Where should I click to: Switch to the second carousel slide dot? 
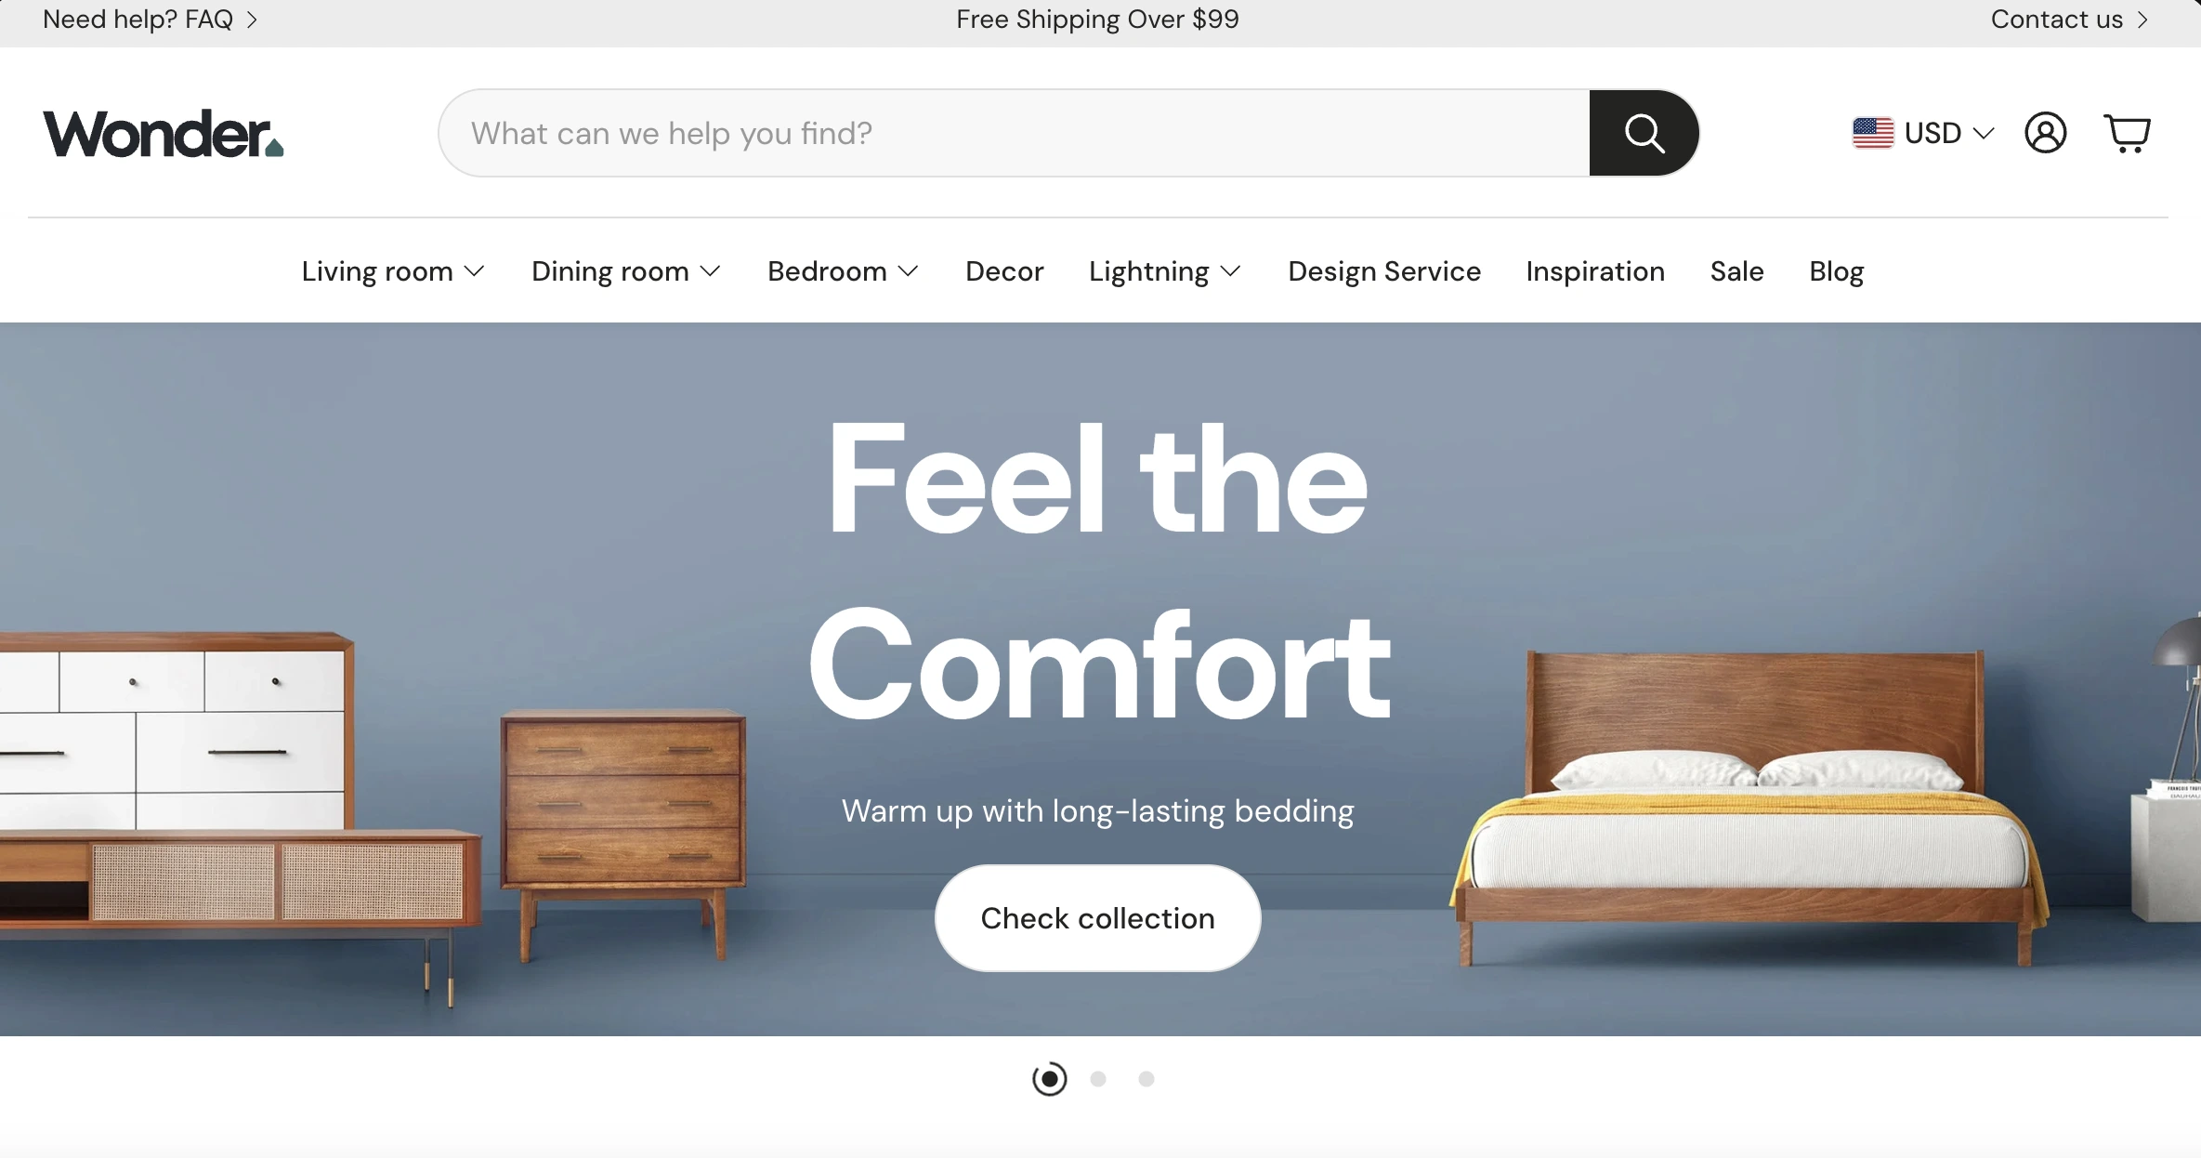(x=1098, y=1079)
